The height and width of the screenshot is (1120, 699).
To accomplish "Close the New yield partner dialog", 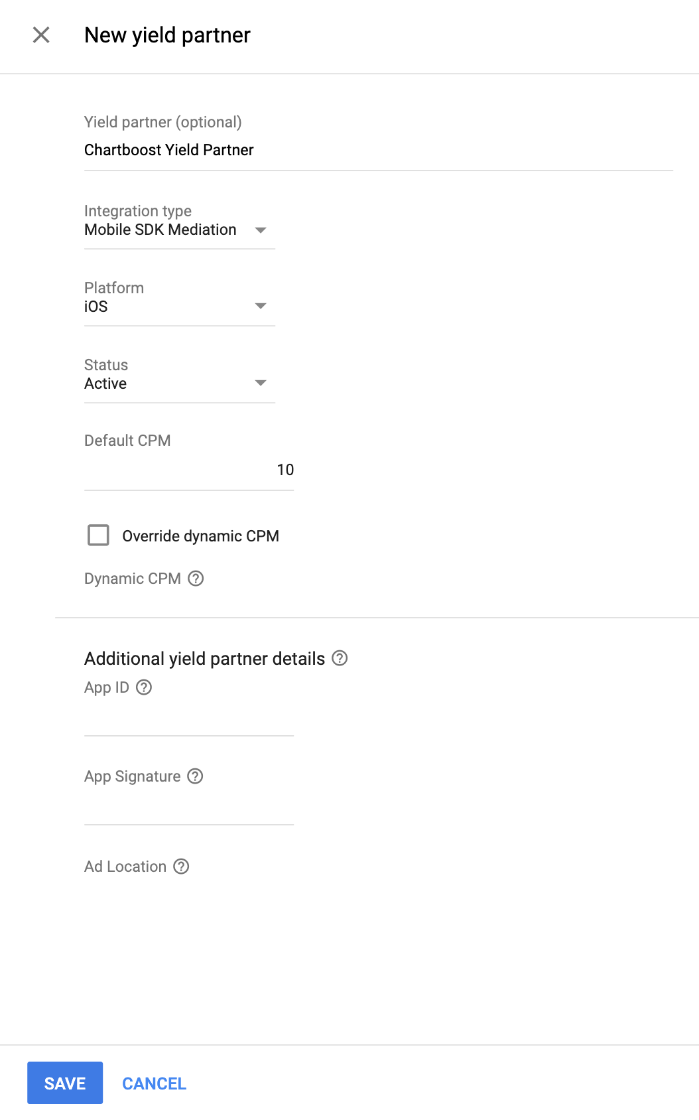I will (x=41, y=35).
